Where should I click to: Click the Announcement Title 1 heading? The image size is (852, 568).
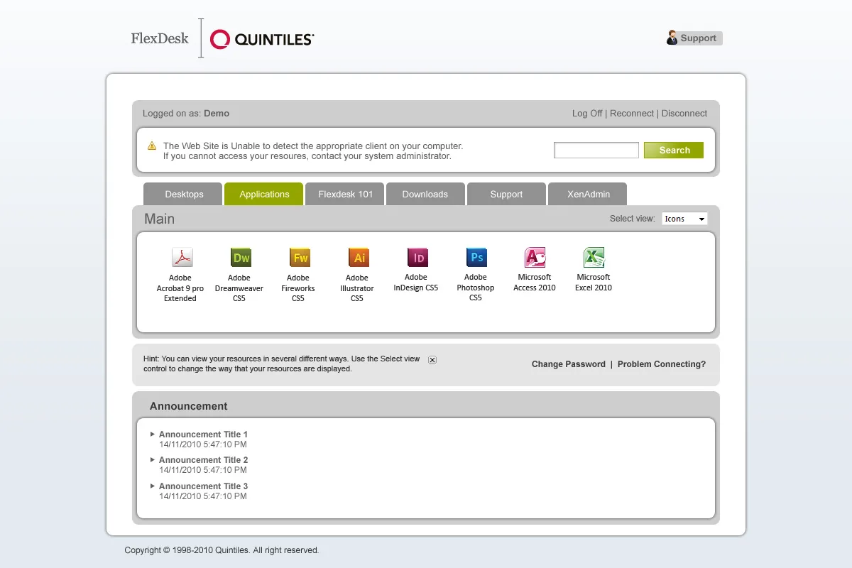[x=203, y=435]
